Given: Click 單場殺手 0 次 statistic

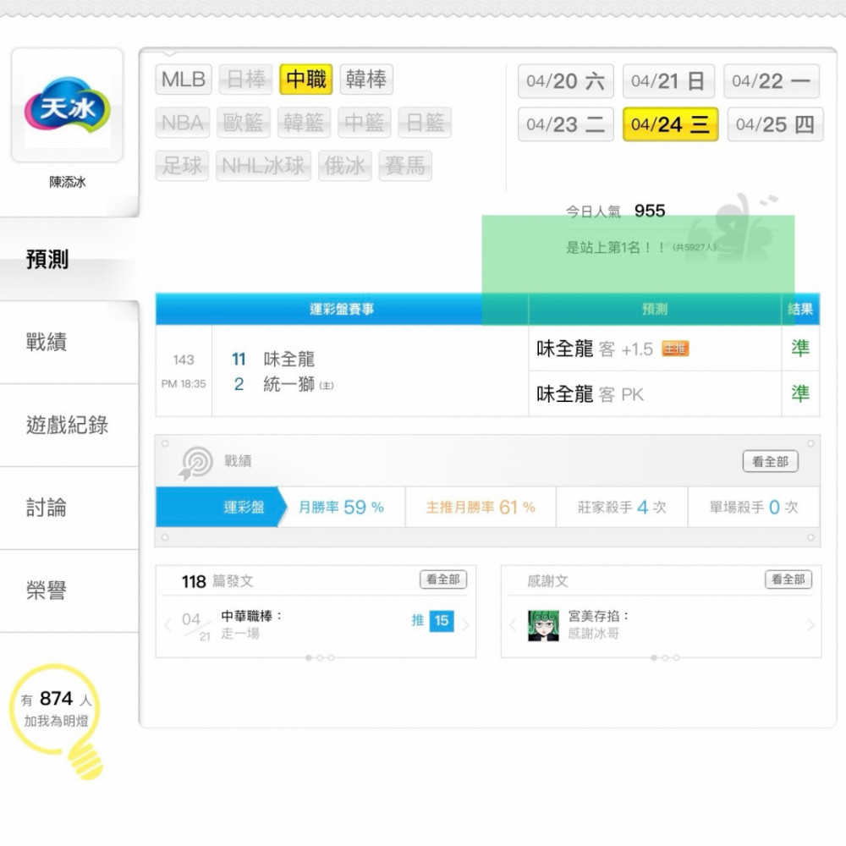Looking at the screenshot, I should pyautogui.click(x=753, y=507).
